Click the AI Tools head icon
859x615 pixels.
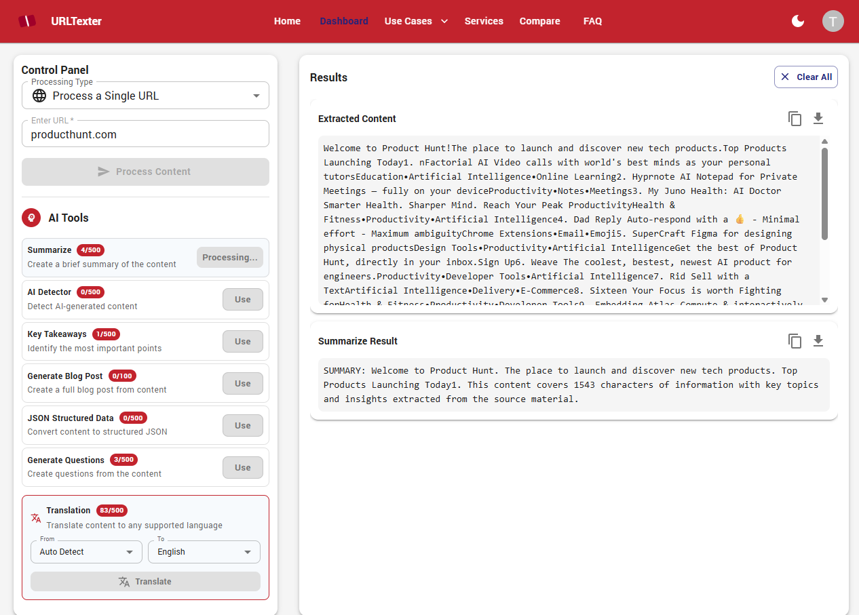[x=31, y=218]
